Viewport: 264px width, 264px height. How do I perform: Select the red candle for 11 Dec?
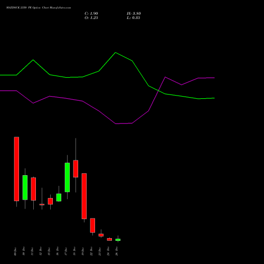(x=33, y=189)
